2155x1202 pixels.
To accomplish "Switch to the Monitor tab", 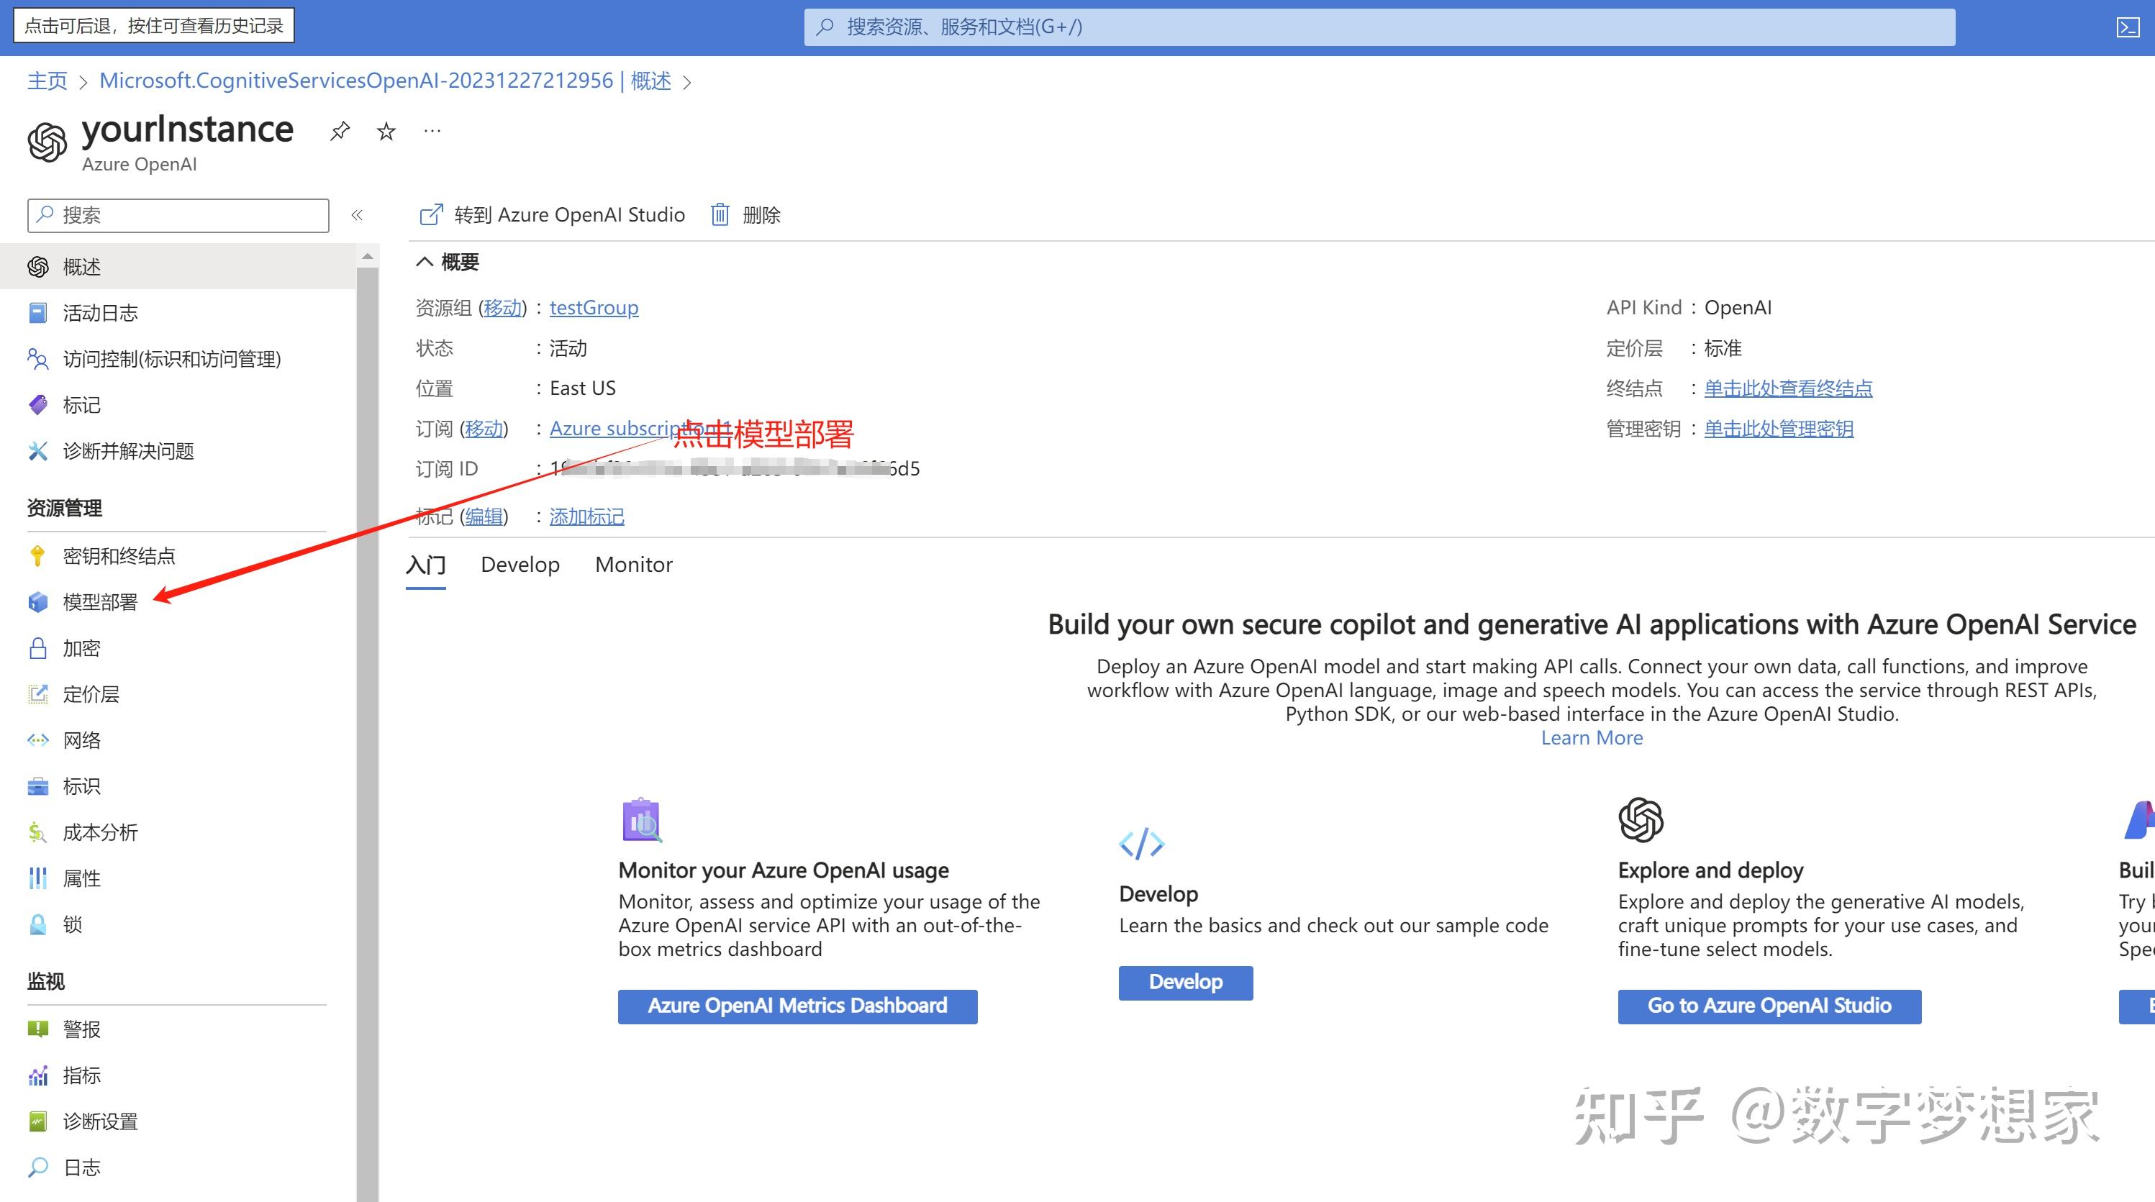I will (633, 564).
